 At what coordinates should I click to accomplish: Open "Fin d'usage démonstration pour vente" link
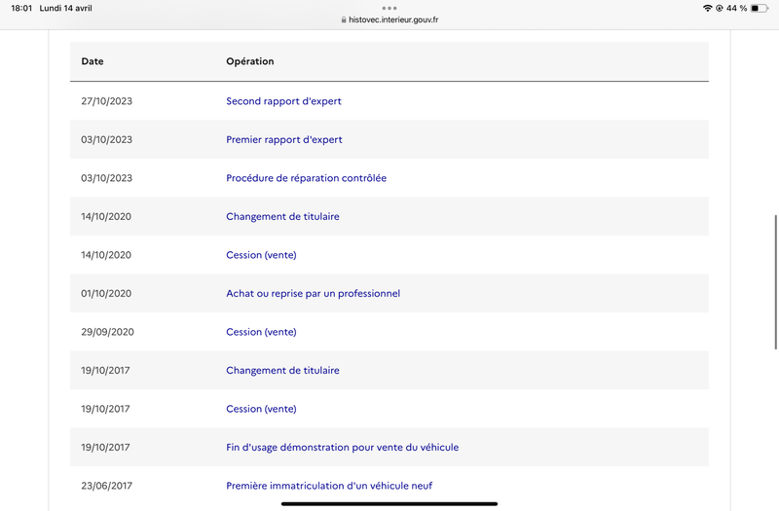(x=343, y=448)
